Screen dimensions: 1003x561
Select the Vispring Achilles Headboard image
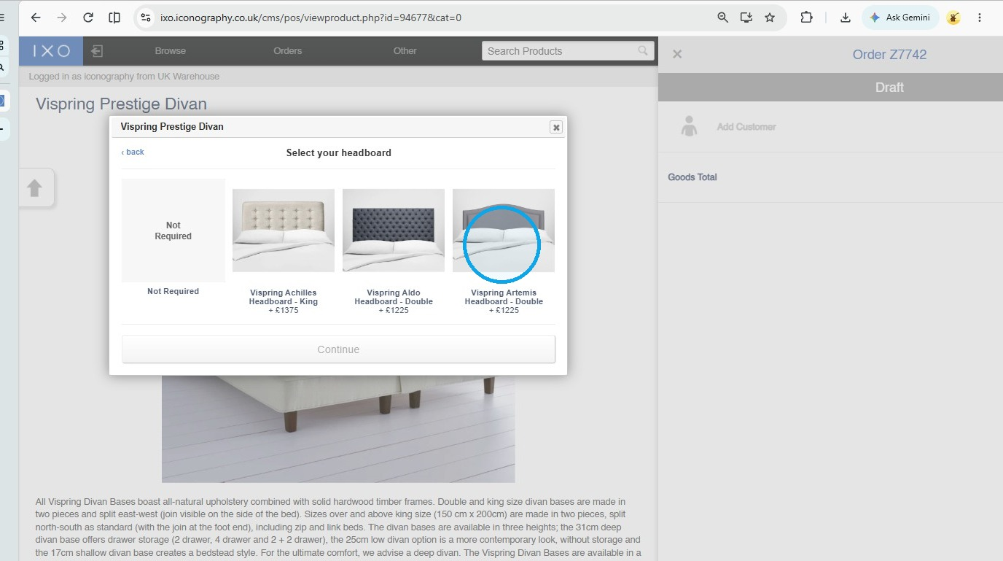[284, 231]
